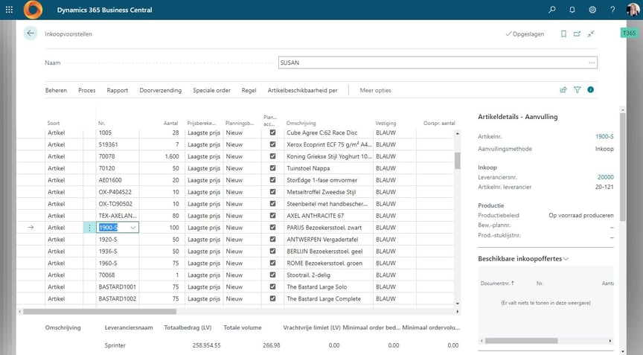Toggle the FactBox information icon
The image size is (643, 355).
(x=590, y=89)
